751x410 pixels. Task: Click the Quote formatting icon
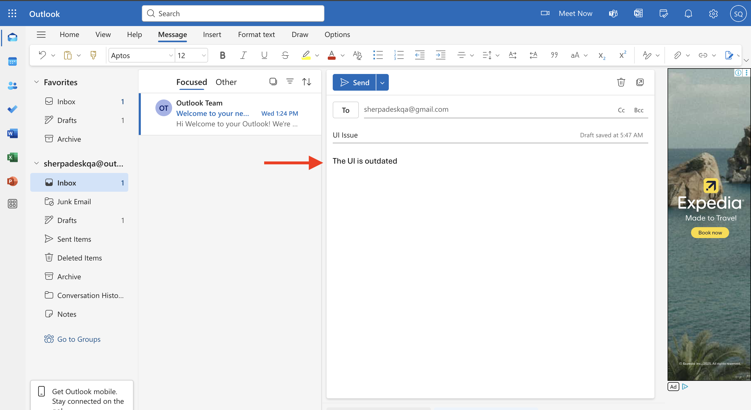pos(554,55)
